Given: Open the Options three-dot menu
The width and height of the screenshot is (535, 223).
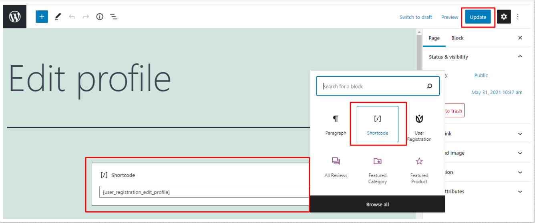Looking at the screenshot, I should point(518,17).
